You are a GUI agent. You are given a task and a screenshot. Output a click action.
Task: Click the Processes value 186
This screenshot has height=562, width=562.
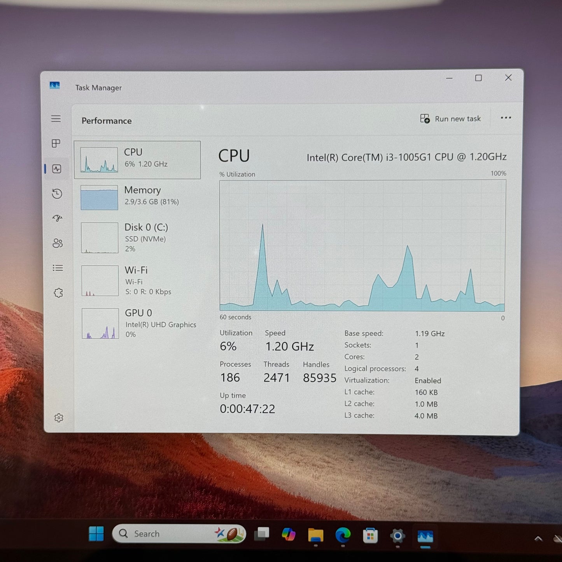tap(230, 378)
